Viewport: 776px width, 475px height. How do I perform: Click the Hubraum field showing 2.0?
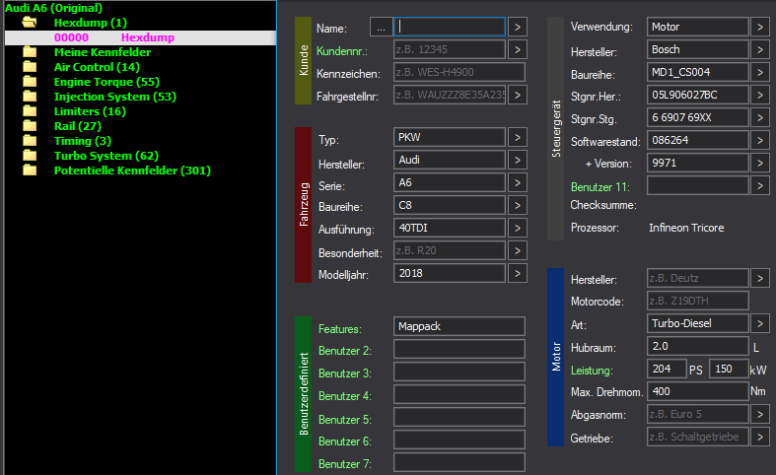point(698,346)
